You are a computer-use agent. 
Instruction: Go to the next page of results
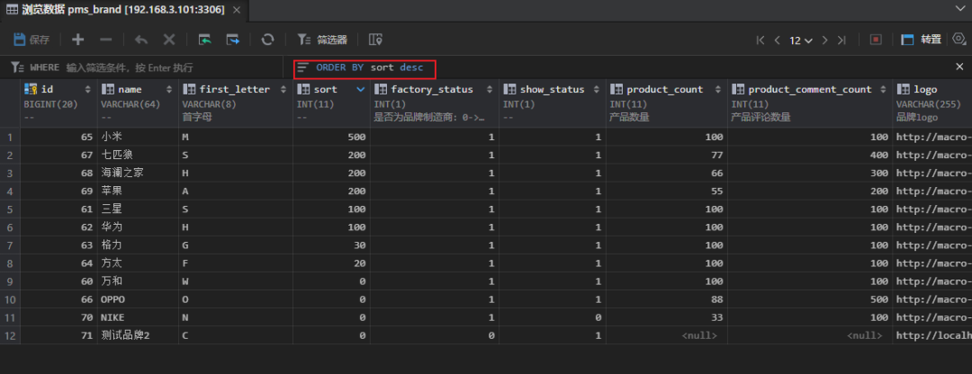[824, 40]
